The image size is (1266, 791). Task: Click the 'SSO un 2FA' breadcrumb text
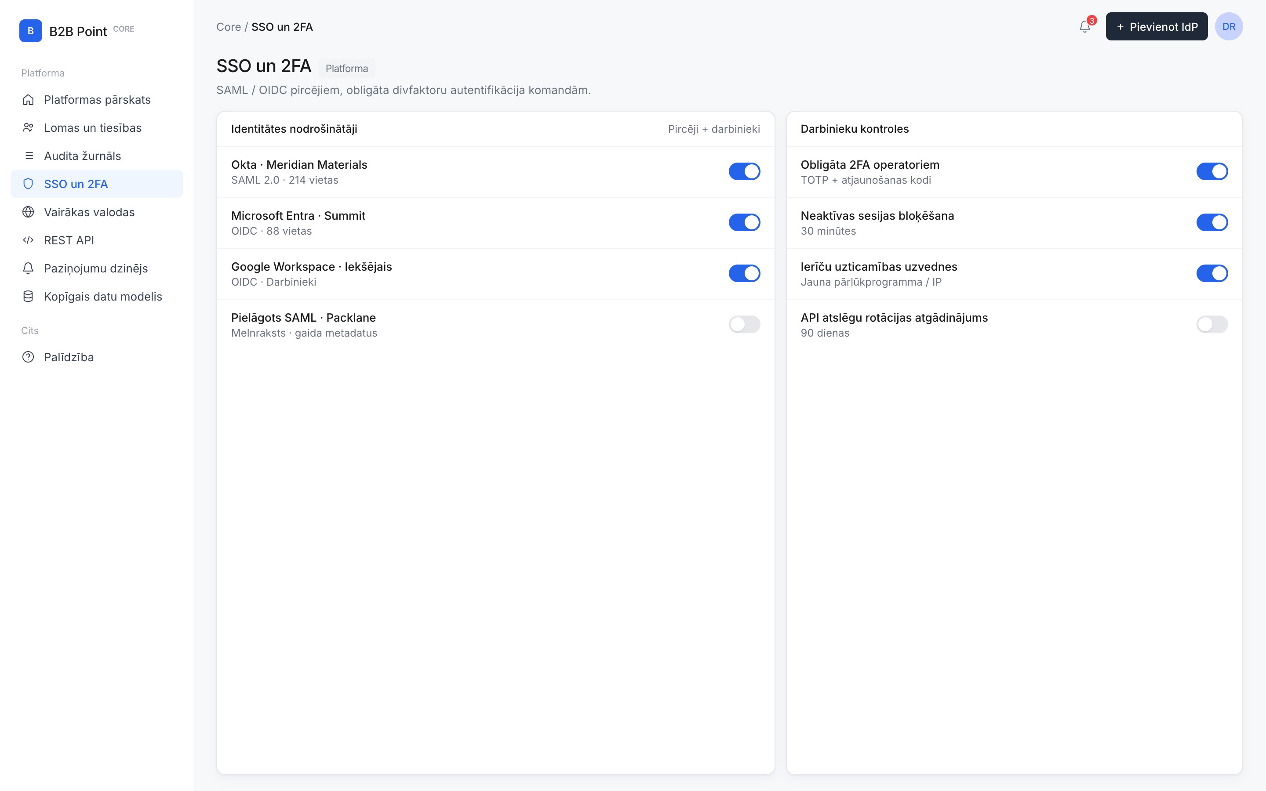click(282, 27)
